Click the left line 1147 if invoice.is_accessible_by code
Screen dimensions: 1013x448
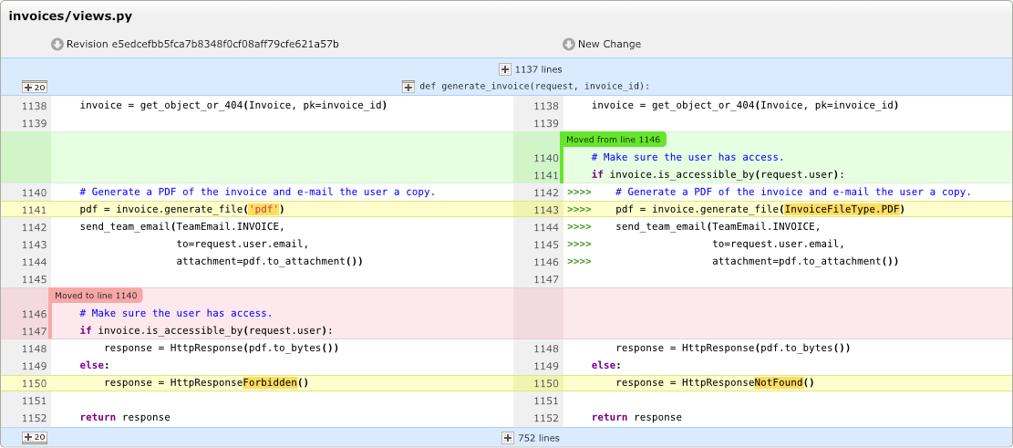pos(206,331)
